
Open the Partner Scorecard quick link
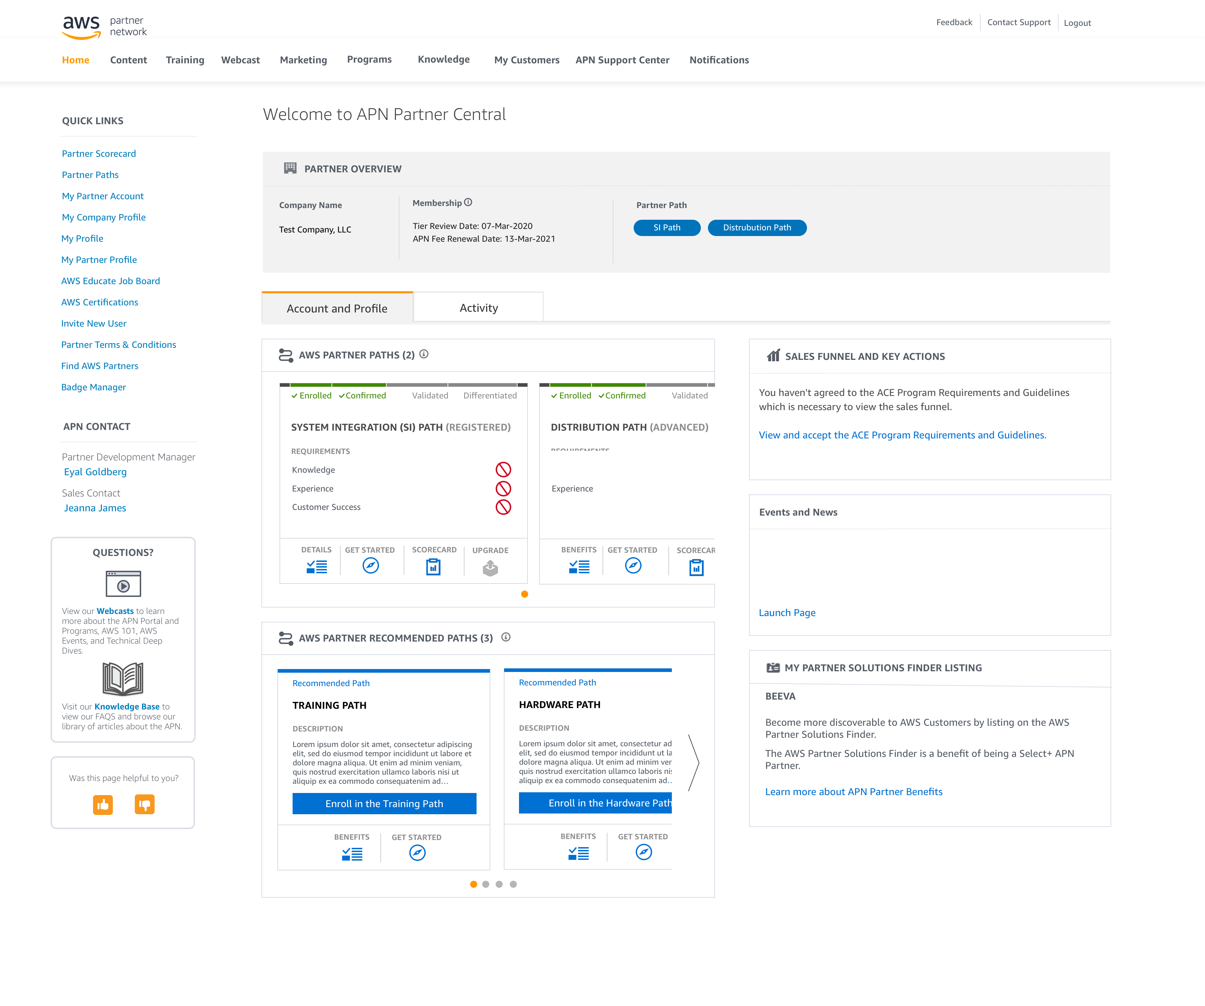99,154
